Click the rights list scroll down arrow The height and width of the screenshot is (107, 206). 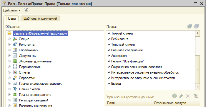click(197, 87)
